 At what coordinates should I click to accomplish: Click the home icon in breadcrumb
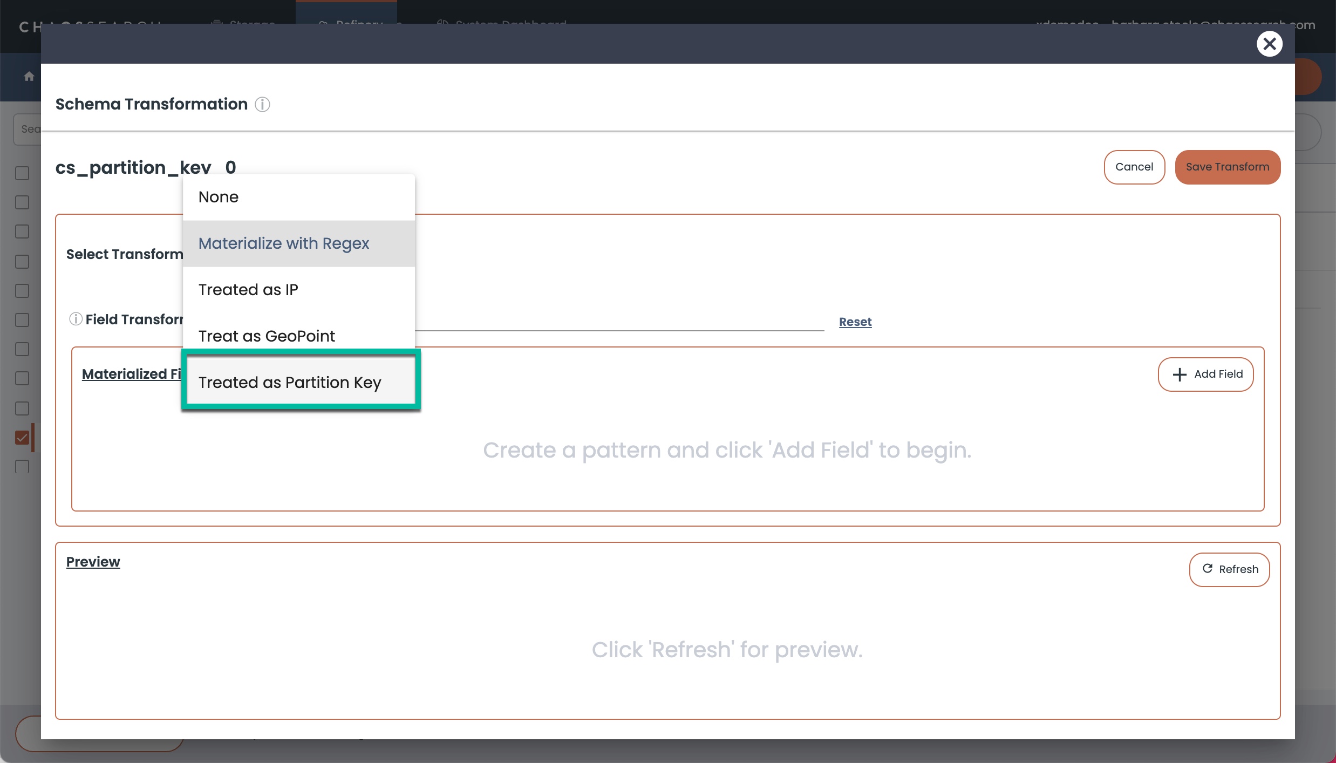pyautogui.click(x=29, y=77)
